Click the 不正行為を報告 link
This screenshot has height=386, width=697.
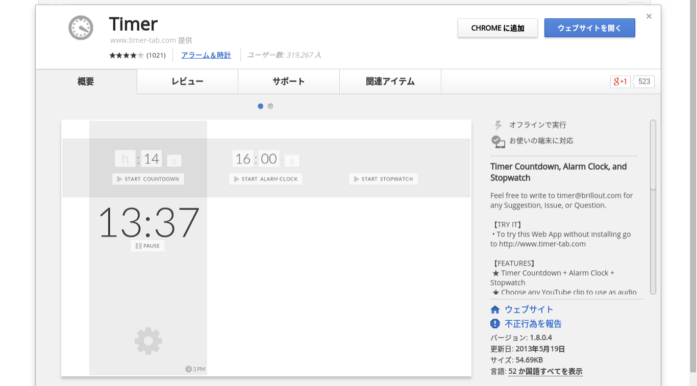(533, 324)
